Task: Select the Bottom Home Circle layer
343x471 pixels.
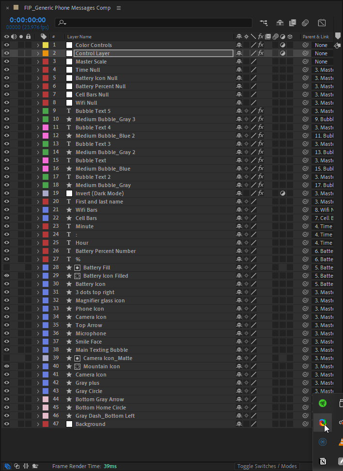Action: click(x=101, y=408)
